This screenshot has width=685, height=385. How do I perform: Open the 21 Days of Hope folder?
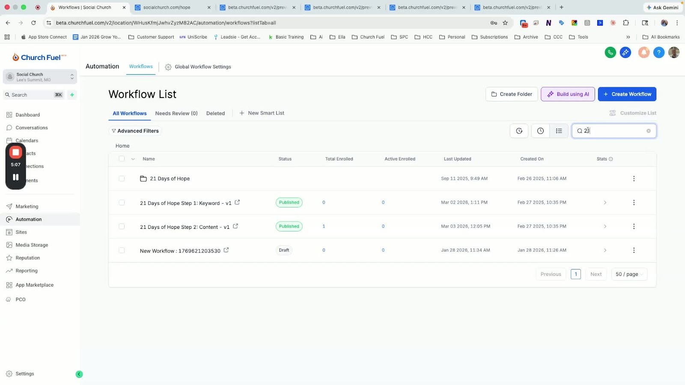pos(170,179)
